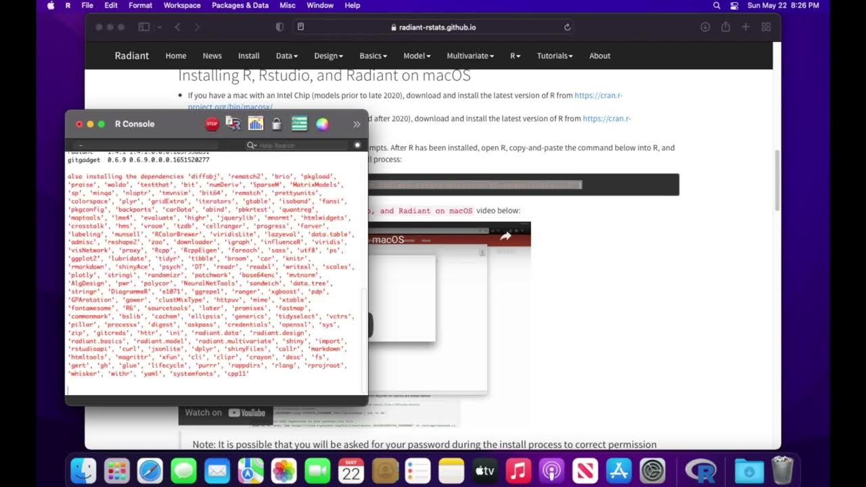Screen dimensions: 866x487
Task: Open the source script icon in R Console
Action: click(x=233, y=124)
